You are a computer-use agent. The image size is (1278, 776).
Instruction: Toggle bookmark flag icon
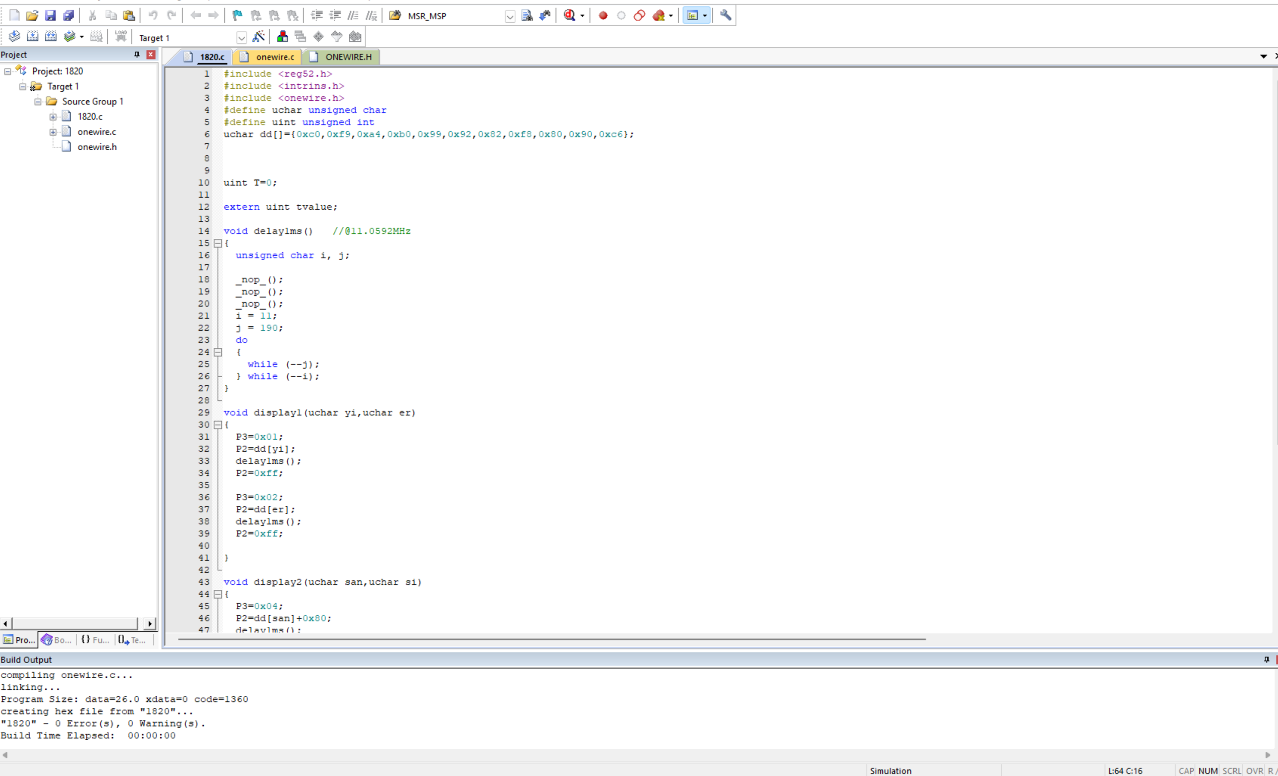click(x=237, y=16)
